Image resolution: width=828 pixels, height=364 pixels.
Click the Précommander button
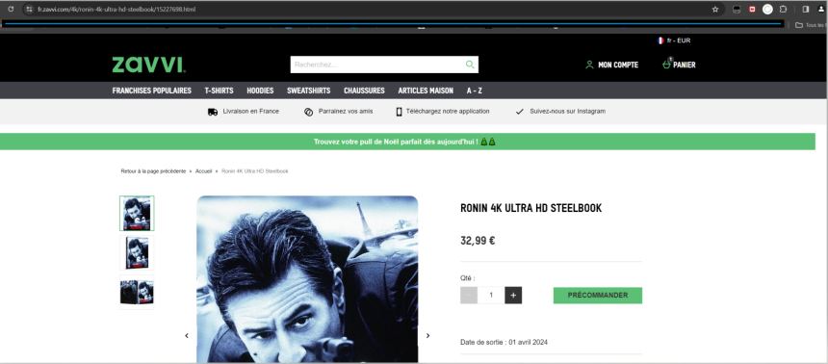tap(598, 296)
